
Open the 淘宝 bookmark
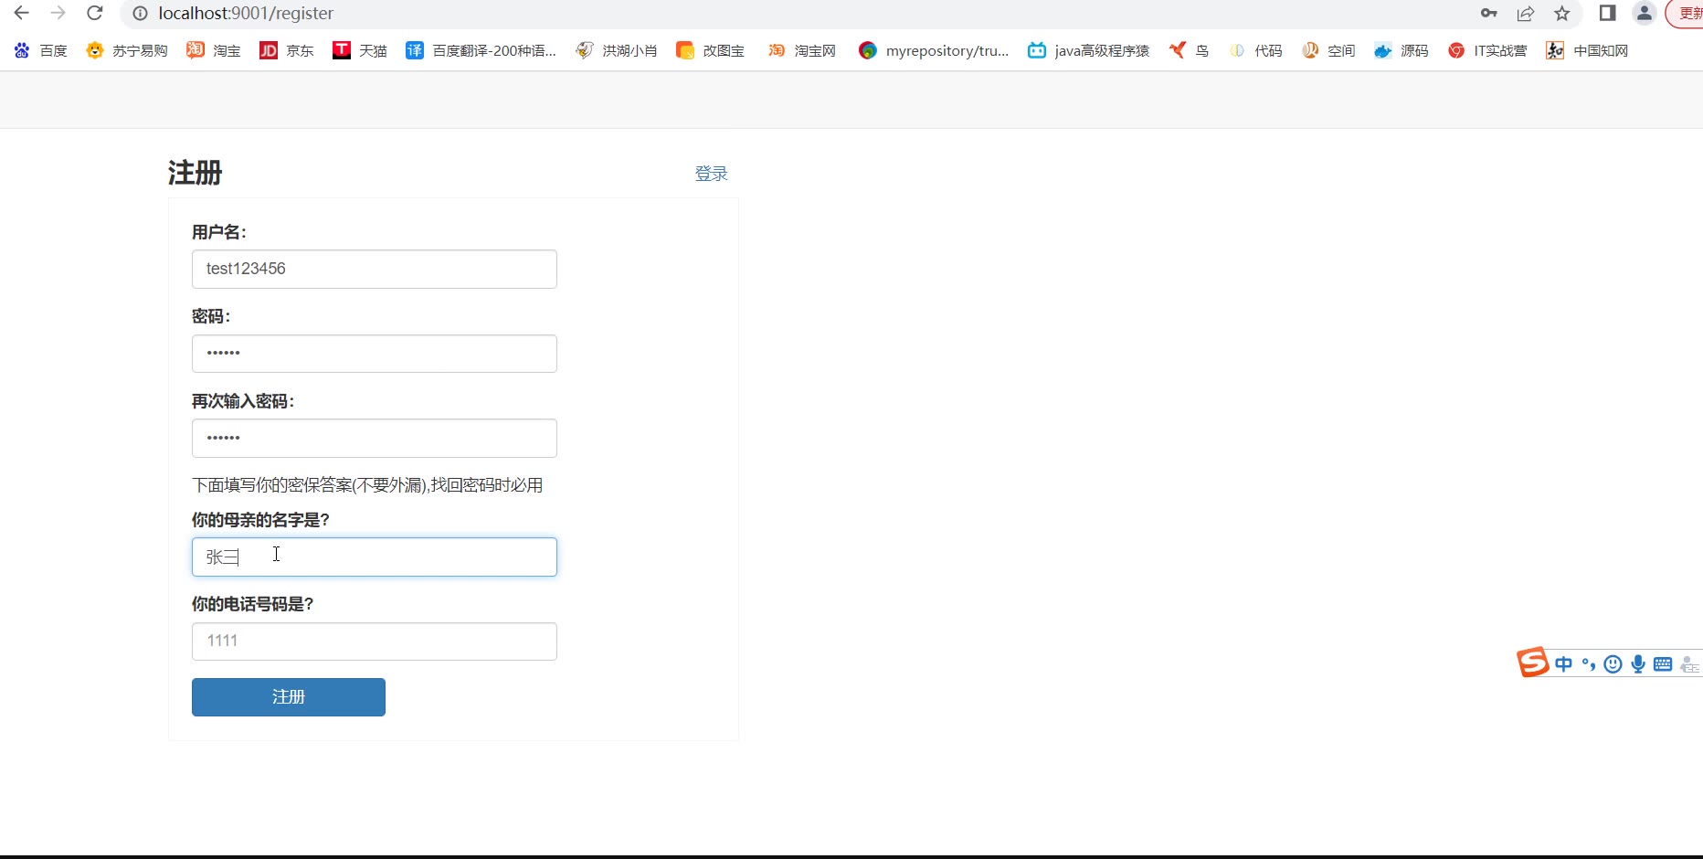[214, 50]
